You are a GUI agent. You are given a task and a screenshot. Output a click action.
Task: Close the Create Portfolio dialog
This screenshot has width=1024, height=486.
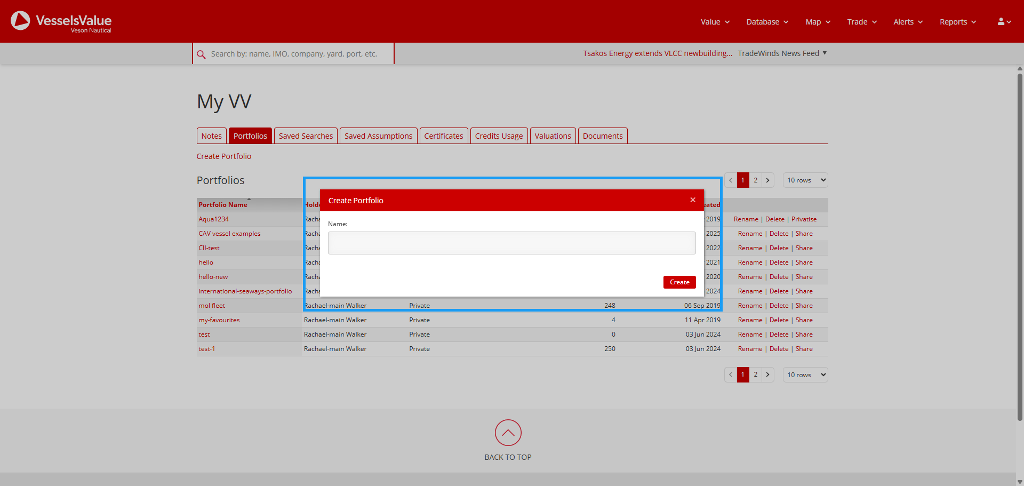tap(692, 200)
